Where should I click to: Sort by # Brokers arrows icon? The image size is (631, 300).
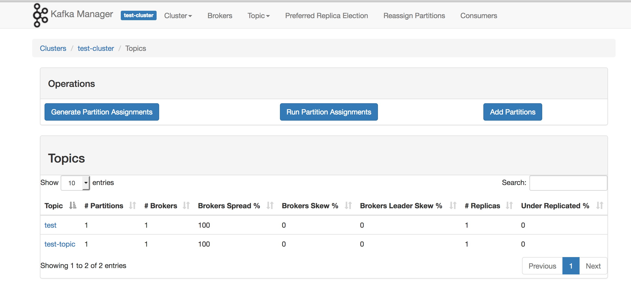click(186, 205)
